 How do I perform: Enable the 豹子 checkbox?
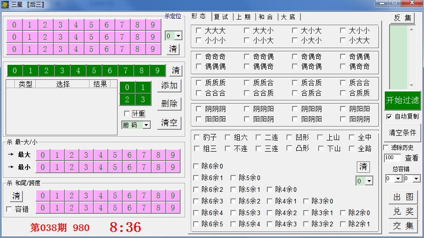197,138
